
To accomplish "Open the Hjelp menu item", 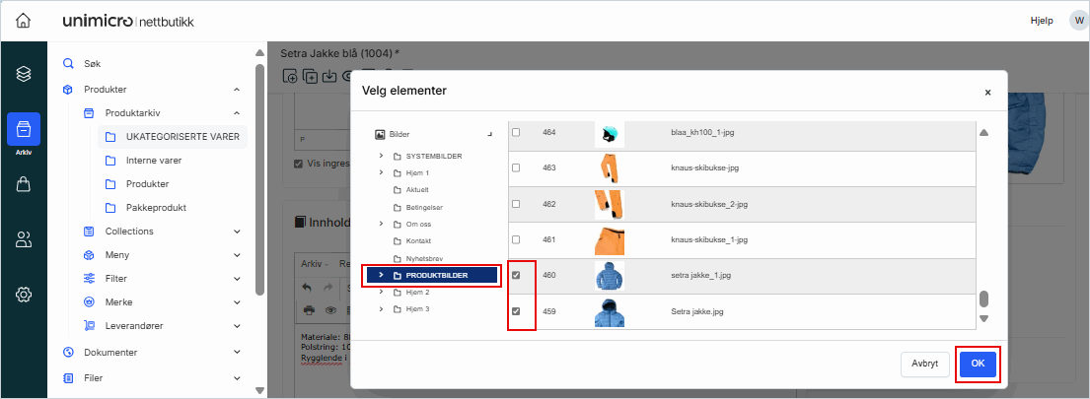I will point(1042,21).
